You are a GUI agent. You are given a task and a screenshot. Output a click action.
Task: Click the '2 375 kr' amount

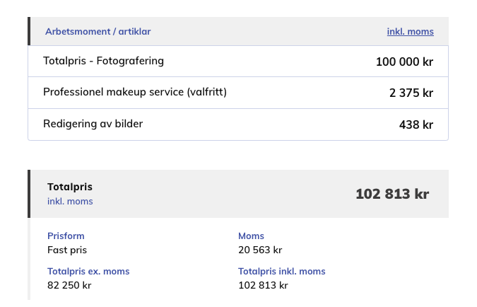411,93
